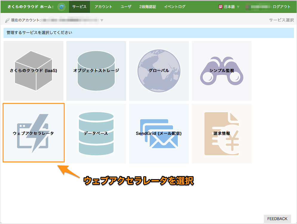This screenshot has height=224, width=297.
Task: Click the blue refresh icon beside ホーム
Action: (61, 7)
